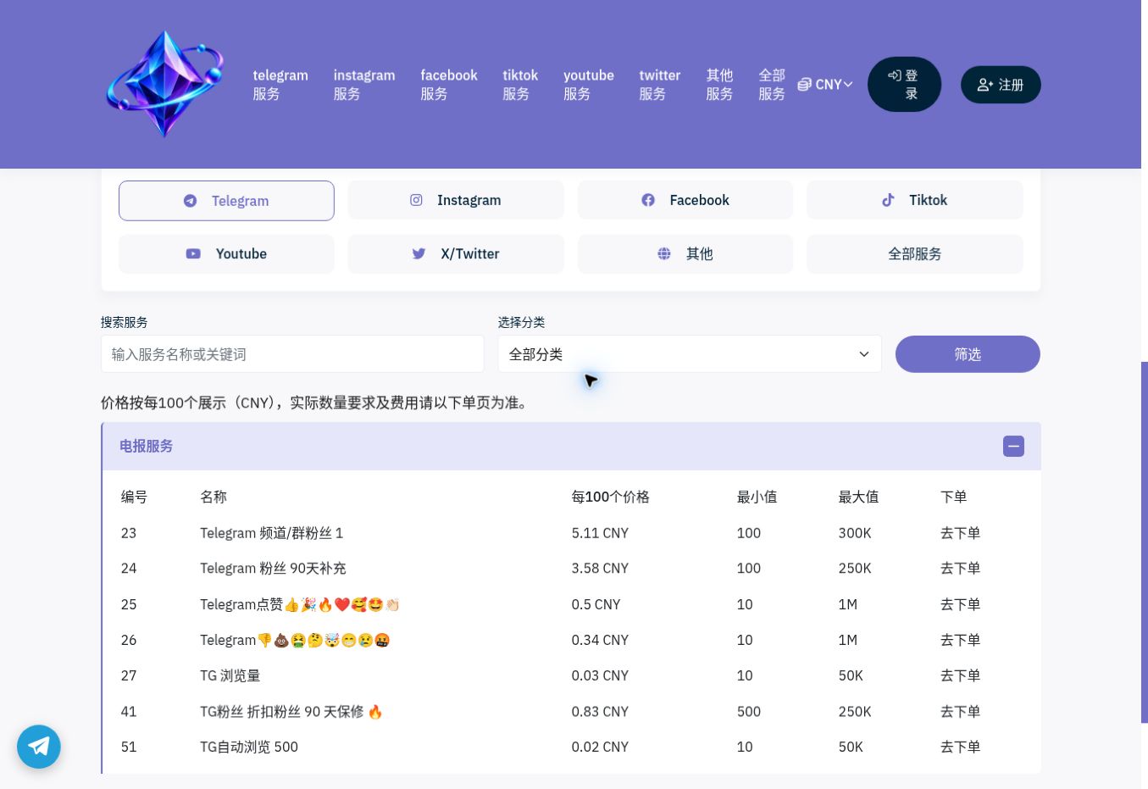Open instagram 服务 in the top navigation
The width and height of the screenshot is (1148, 789).
pyautogui.click(x=364, y=85)
